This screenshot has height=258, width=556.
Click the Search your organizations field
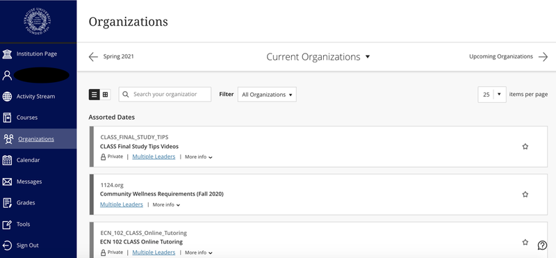click(165, 95)
